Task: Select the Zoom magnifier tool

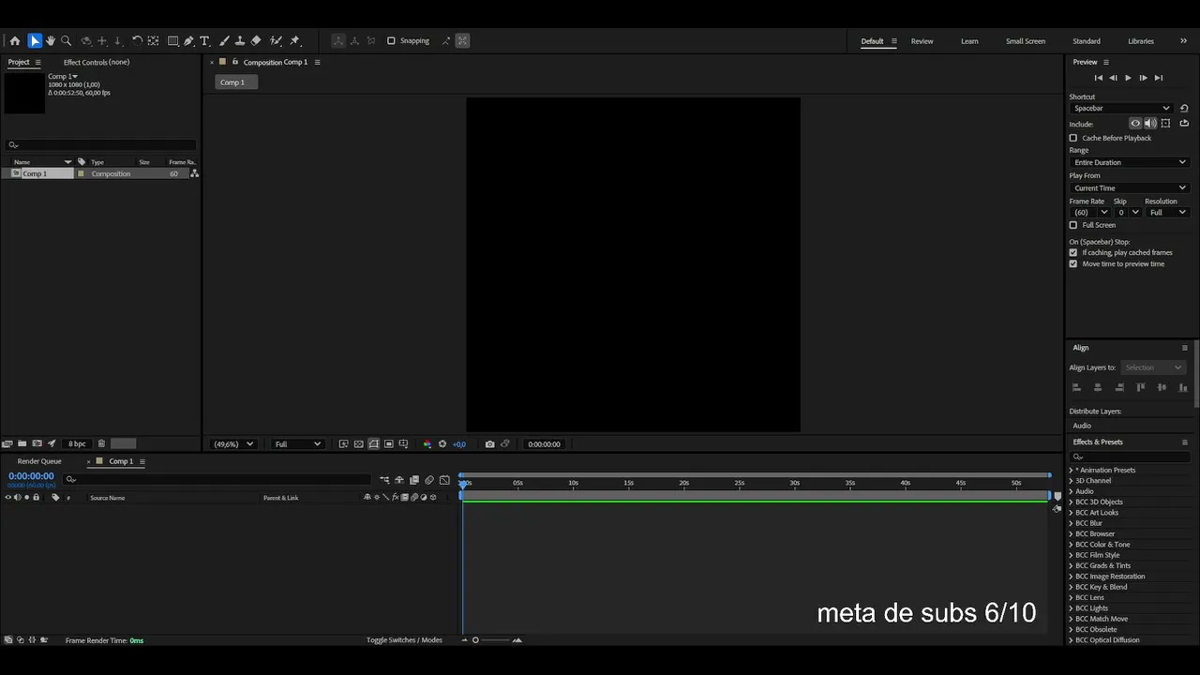Action: pos(66,40)
